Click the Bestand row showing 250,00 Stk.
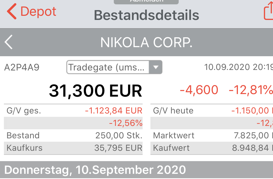273x179 pixels. pos(73,135)
